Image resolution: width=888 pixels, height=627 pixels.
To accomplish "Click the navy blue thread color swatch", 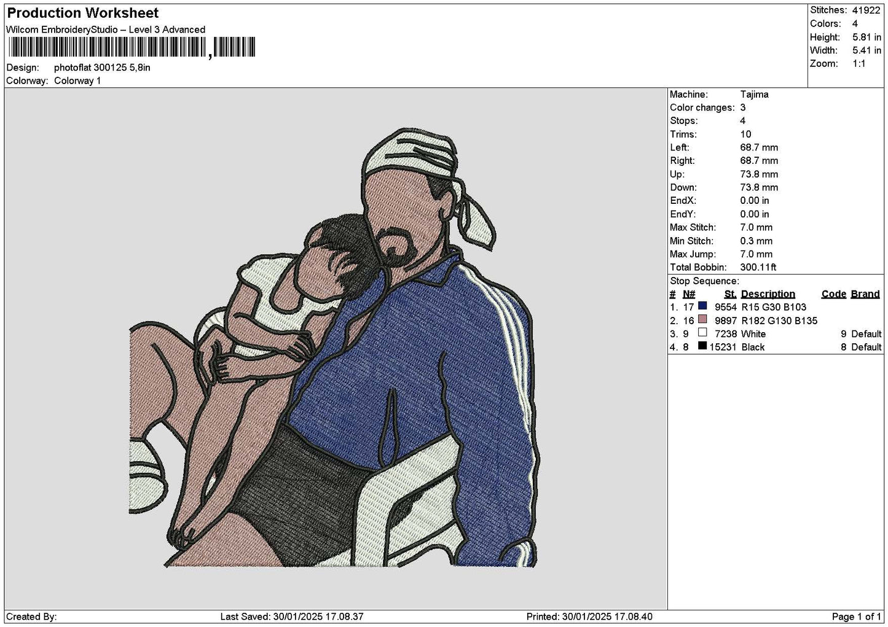I will tap(702, 306).
